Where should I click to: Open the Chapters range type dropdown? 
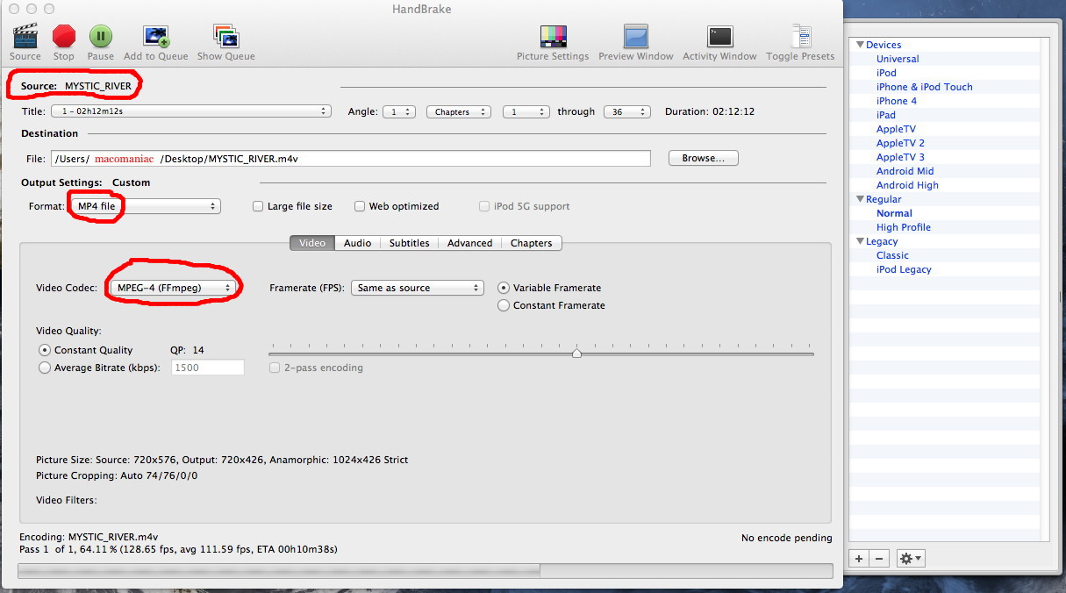click(460, 111)
